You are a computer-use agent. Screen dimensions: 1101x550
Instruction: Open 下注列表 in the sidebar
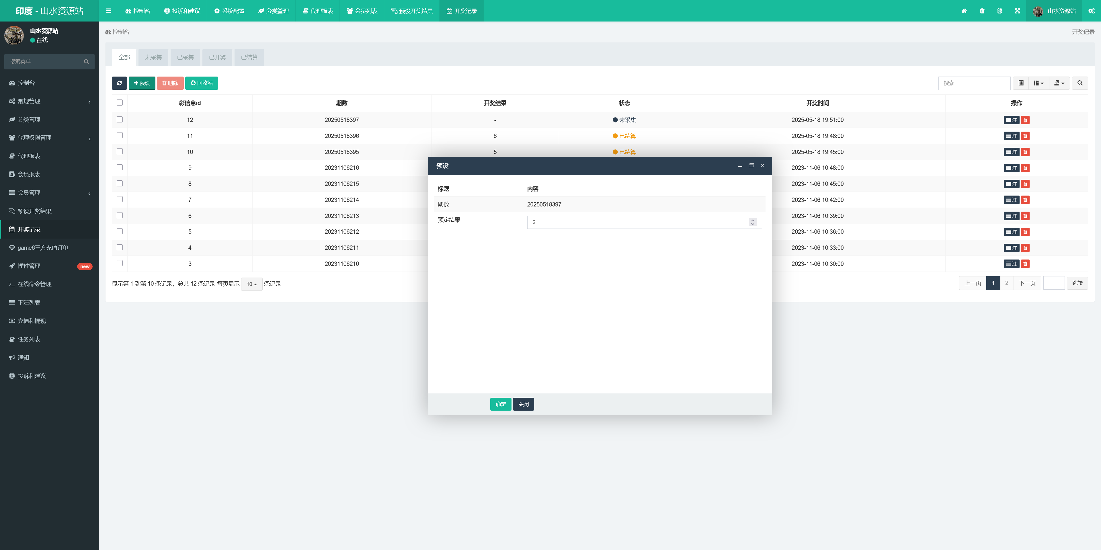pos(29,303)
